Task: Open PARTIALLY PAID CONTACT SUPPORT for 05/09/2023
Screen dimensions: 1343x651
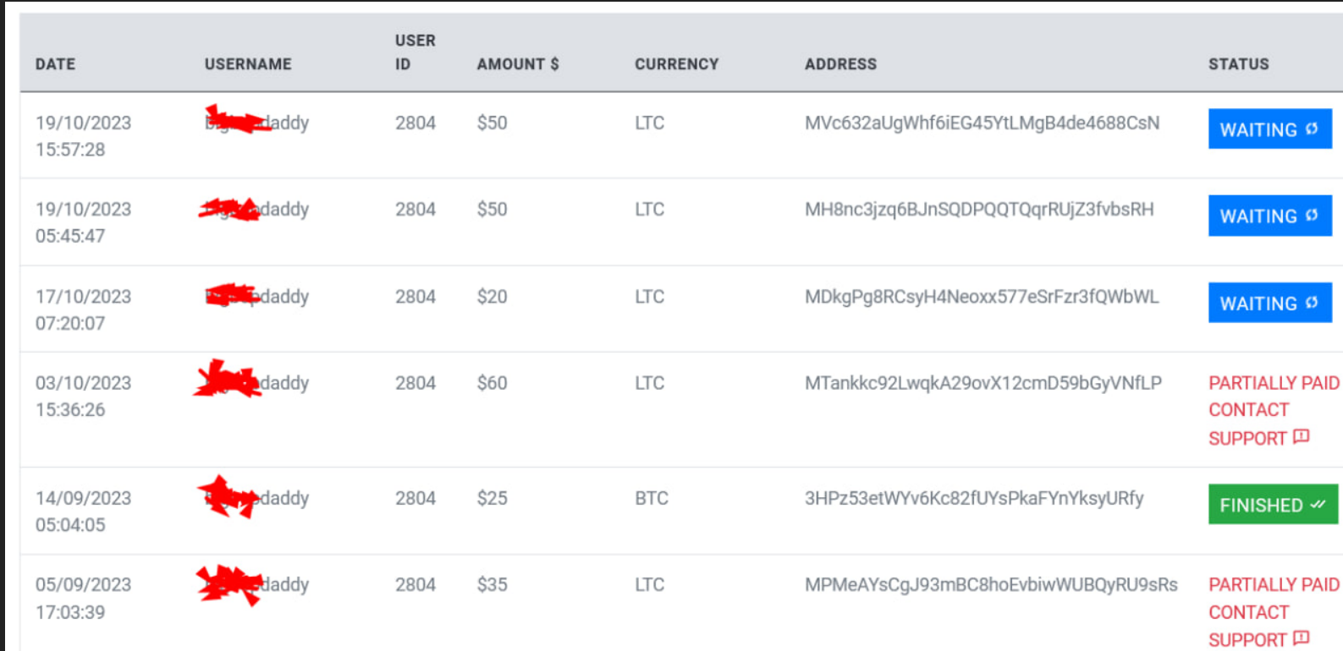Action: point(1274,612)
